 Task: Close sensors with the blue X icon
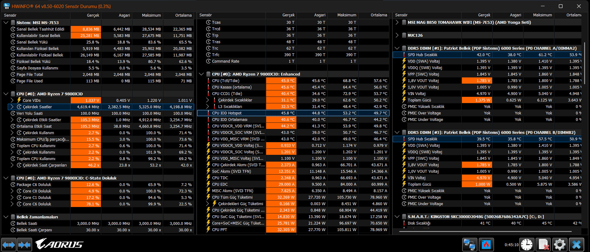tap(576, 245)
